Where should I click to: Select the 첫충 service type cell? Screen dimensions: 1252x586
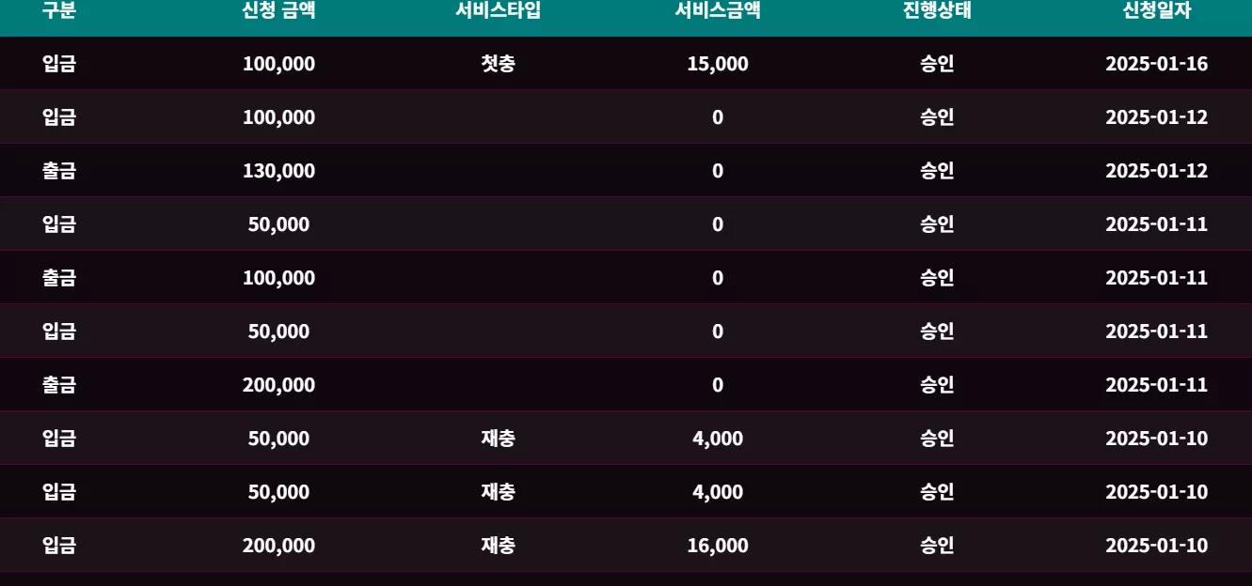click(x=498, y=64)
